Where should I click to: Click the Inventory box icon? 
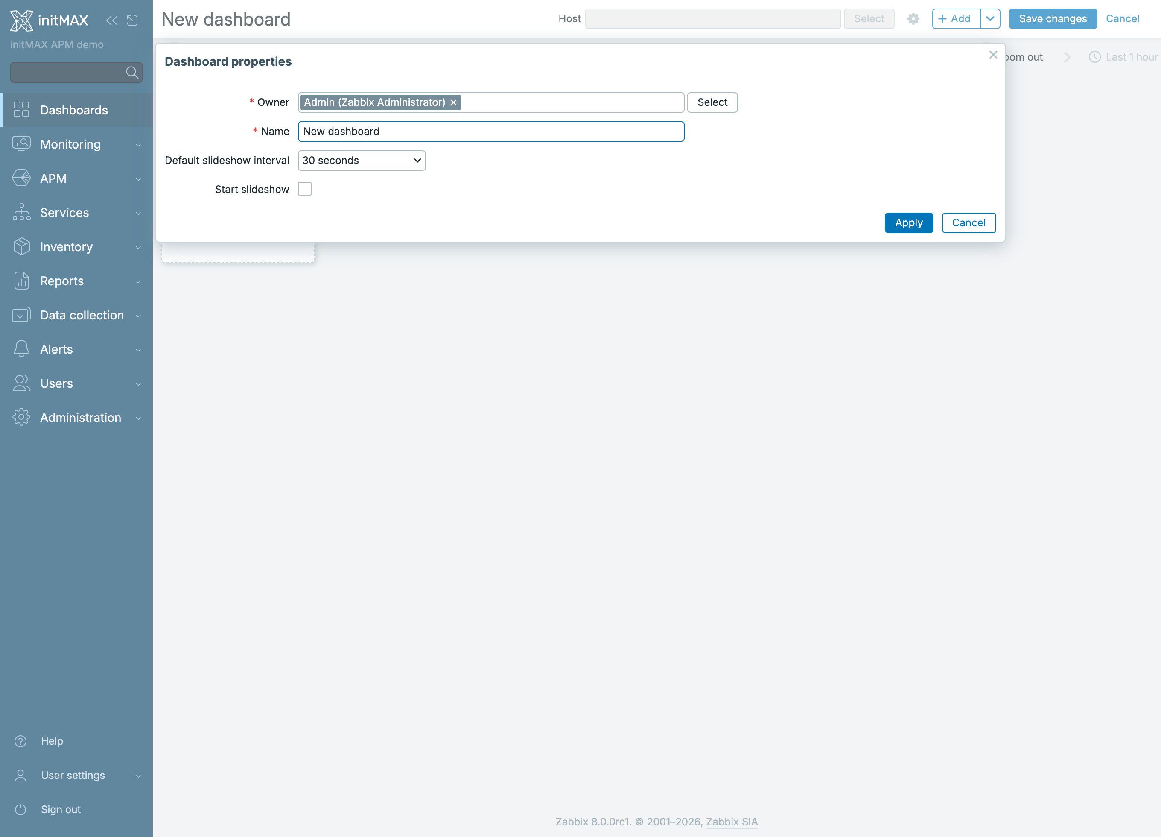coord(21,246)
